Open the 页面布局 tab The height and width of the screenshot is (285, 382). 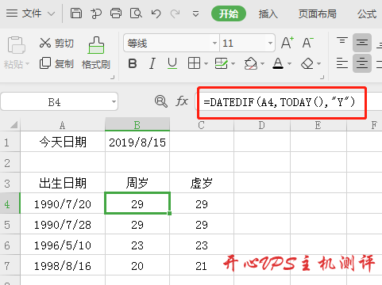(318, 13)
